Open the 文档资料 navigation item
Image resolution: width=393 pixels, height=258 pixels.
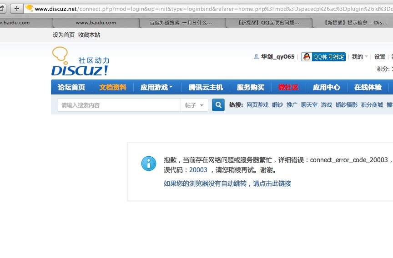pos(113,87)
